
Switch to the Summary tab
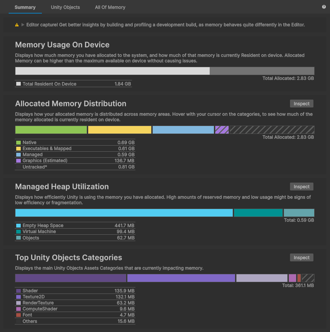point(25,7)
